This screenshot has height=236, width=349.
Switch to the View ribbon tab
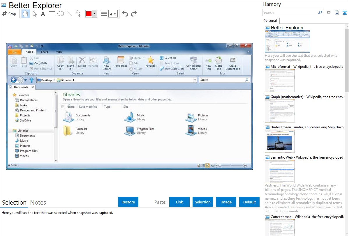click(59, 52)
